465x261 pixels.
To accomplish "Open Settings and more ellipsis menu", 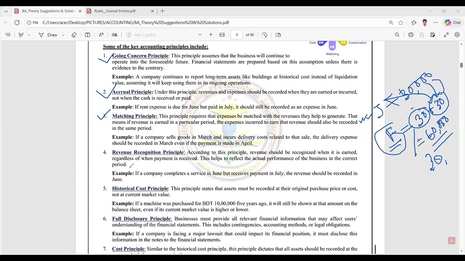I will tap(436, 22).
